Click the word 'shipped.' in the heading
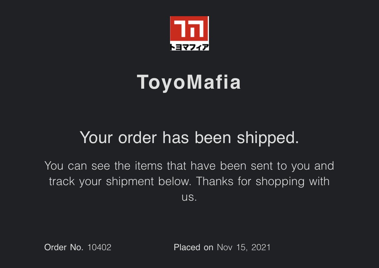 pos(268,138)
